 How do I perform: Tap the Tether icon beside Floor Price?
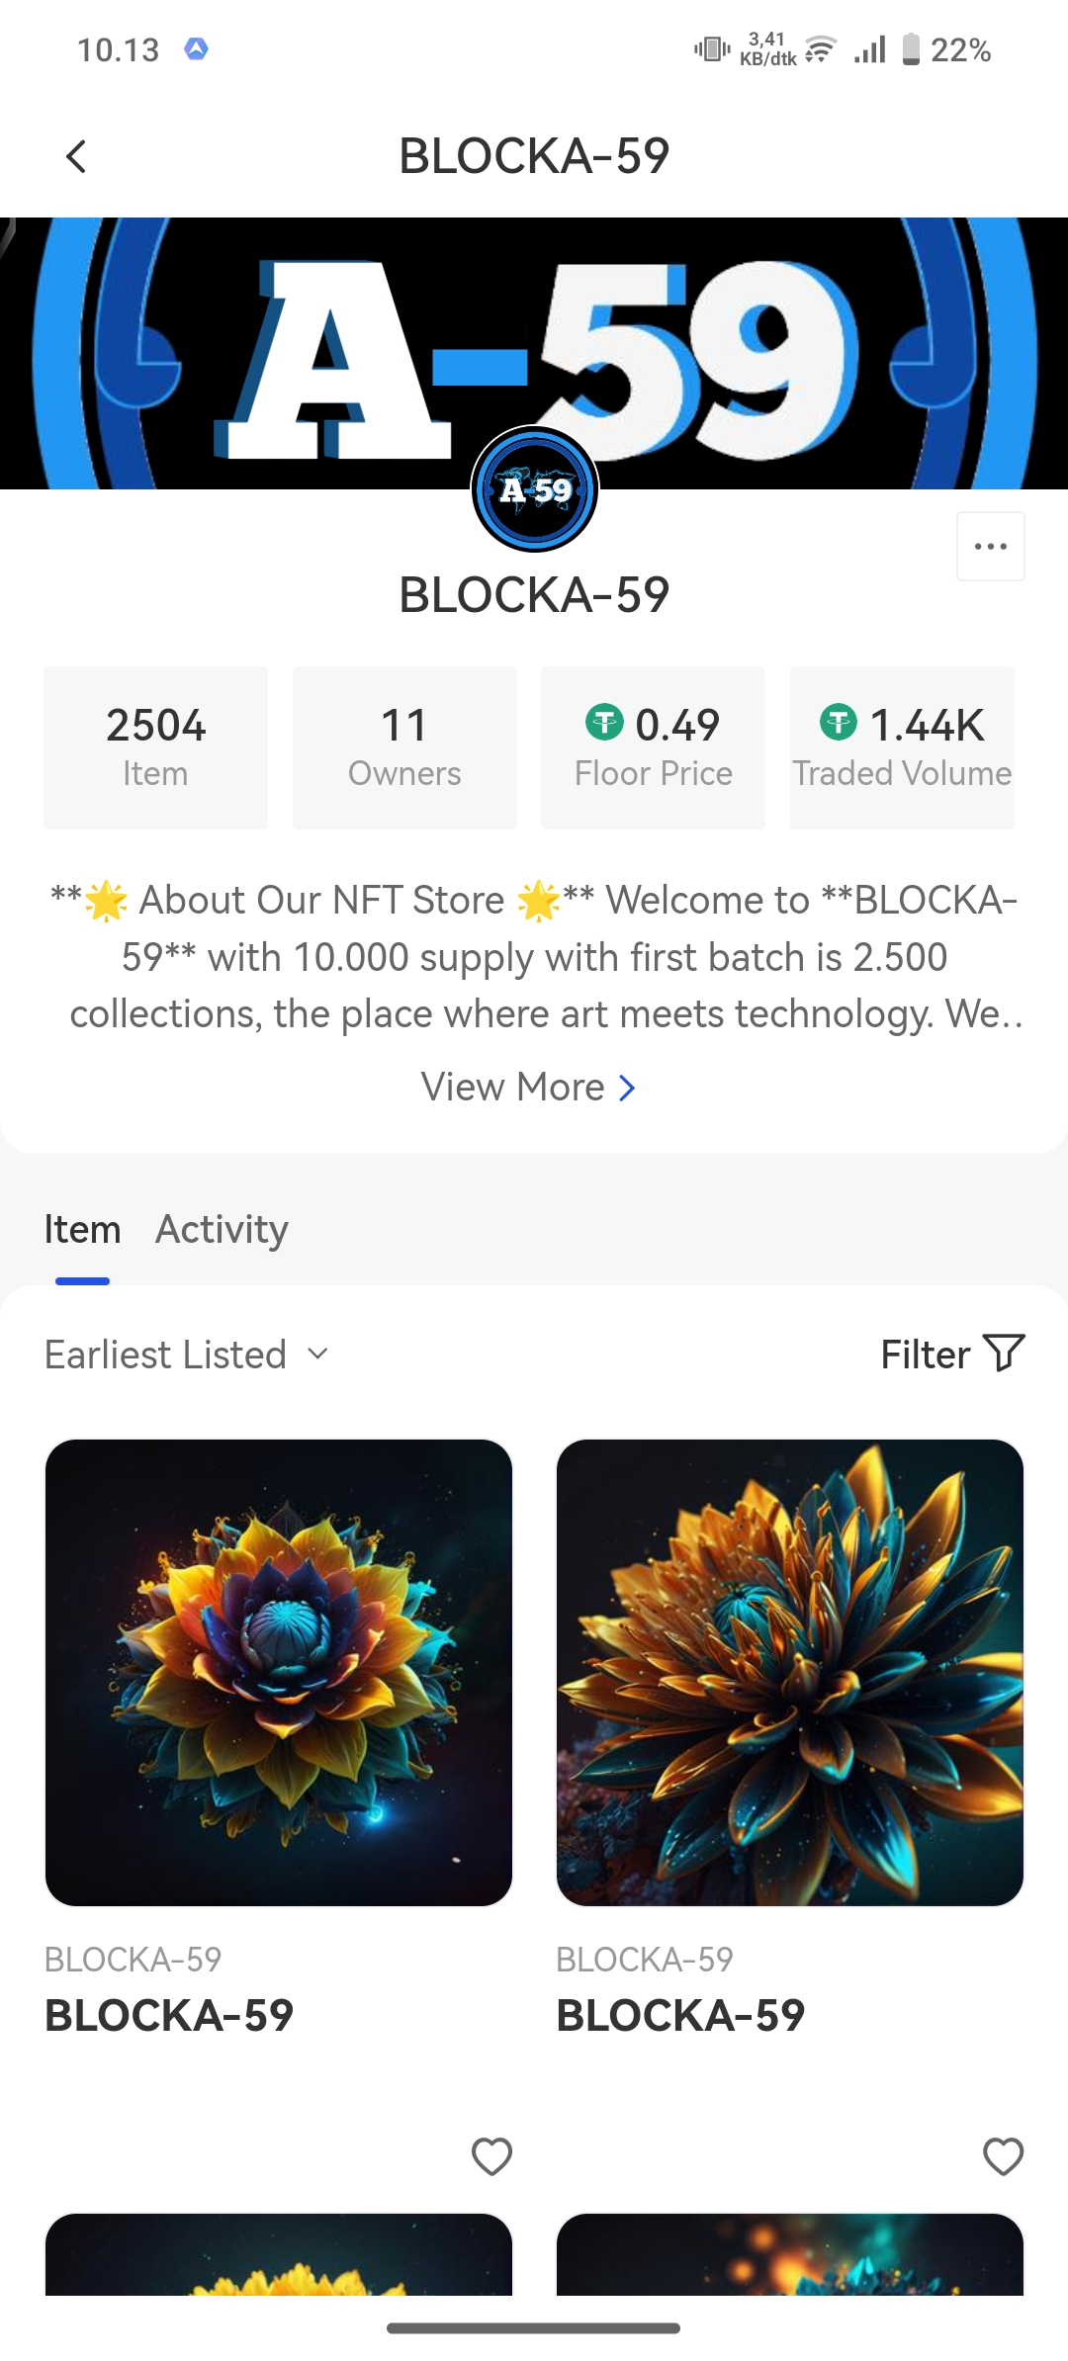point(604,722)
